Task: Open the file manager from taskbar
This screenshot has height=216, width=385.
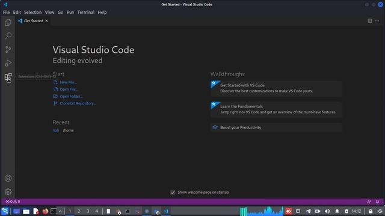Action: 26,211
